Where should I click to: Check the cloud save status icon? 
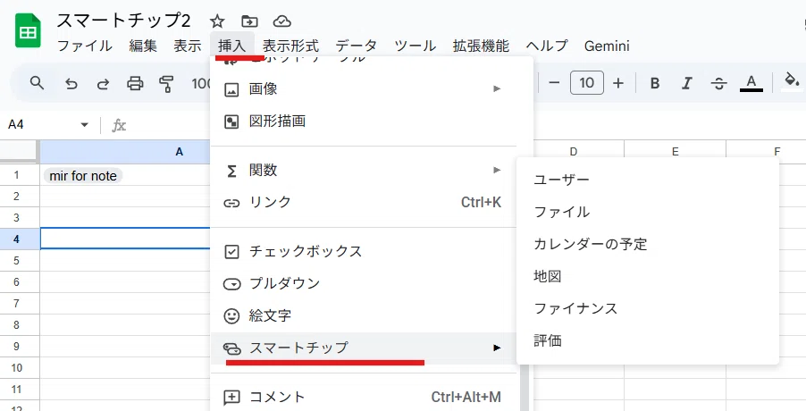281,21
